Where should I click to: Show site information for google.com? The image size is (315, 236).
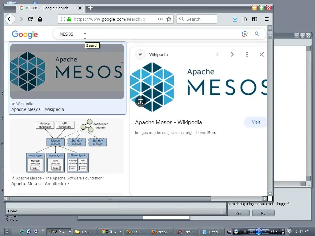(63, 19)
